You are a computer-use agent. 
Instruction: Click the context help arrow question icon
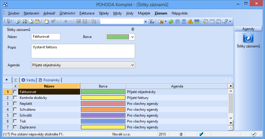coord(225,21)
